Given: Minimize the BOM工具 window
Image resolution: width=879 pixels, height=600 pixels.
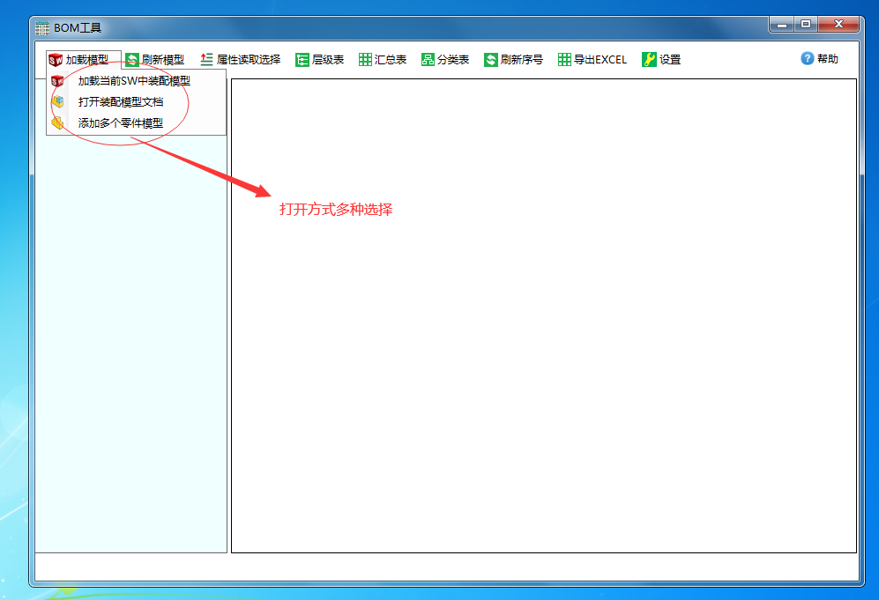Looking at the screenshot, I should tap(782, 24).
